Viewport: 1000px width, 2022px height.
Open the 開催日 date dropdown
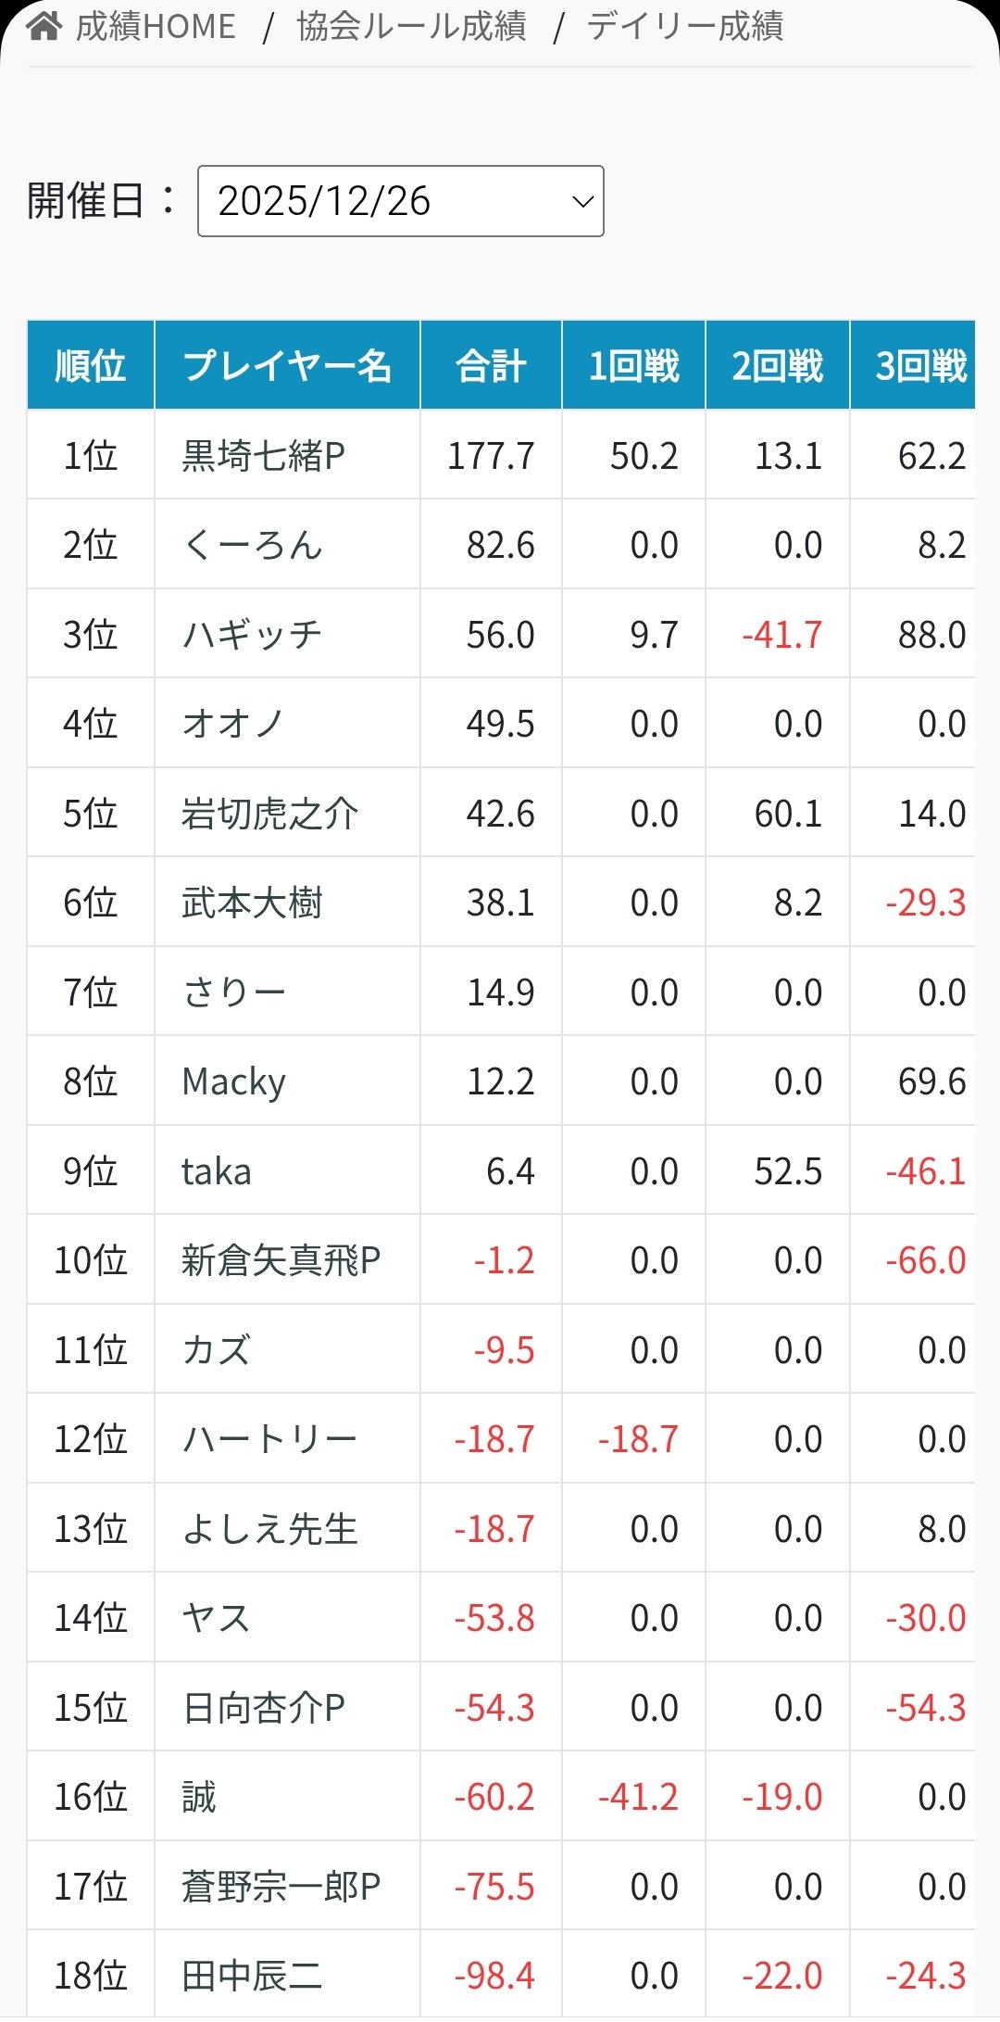pos(400,201)
